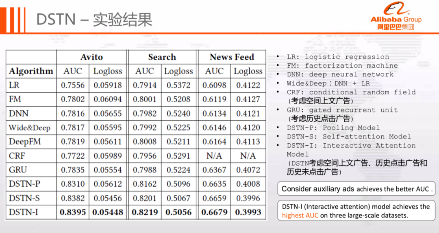Click the cell value 0.7819
The width and height of the screenshot is (439, 233).
[x=73, y=142]
